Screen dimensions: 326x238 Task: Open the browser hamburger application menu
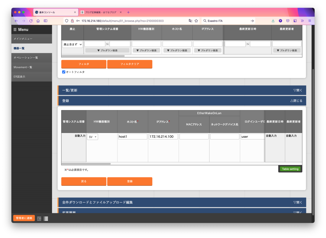(x=309, y=21)
